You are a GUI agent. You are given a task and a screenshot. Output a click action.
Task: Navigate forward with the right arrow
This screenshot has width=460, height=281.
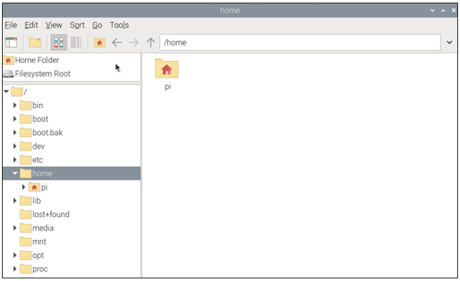click(x=134, y=42)
